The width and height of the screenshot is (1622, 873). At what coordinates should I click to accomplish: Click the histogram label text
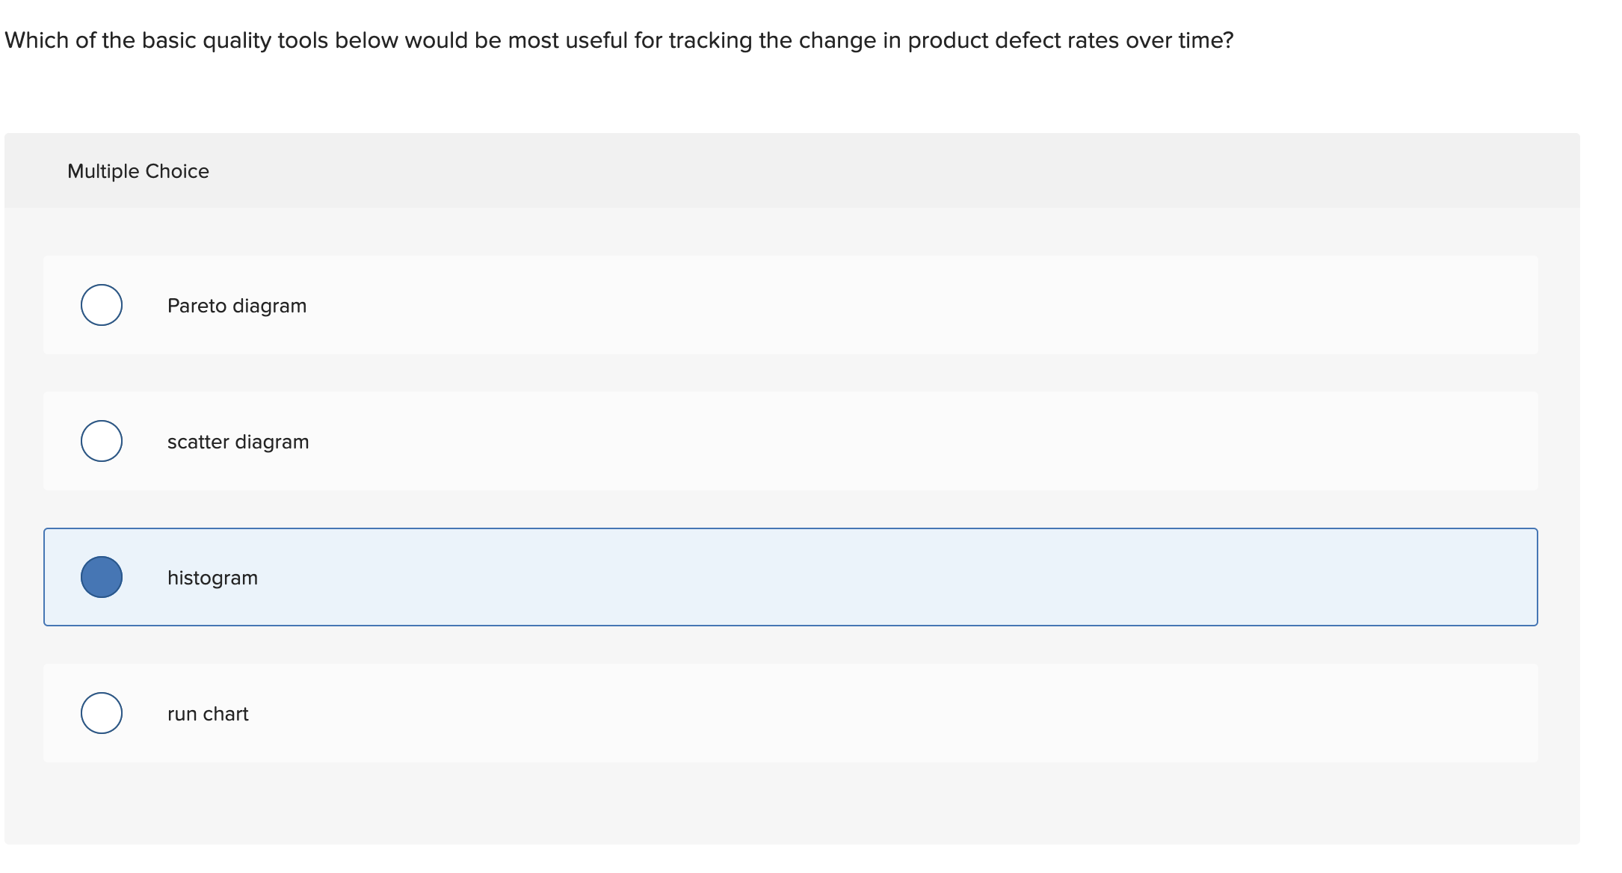[x=213, y=577]
